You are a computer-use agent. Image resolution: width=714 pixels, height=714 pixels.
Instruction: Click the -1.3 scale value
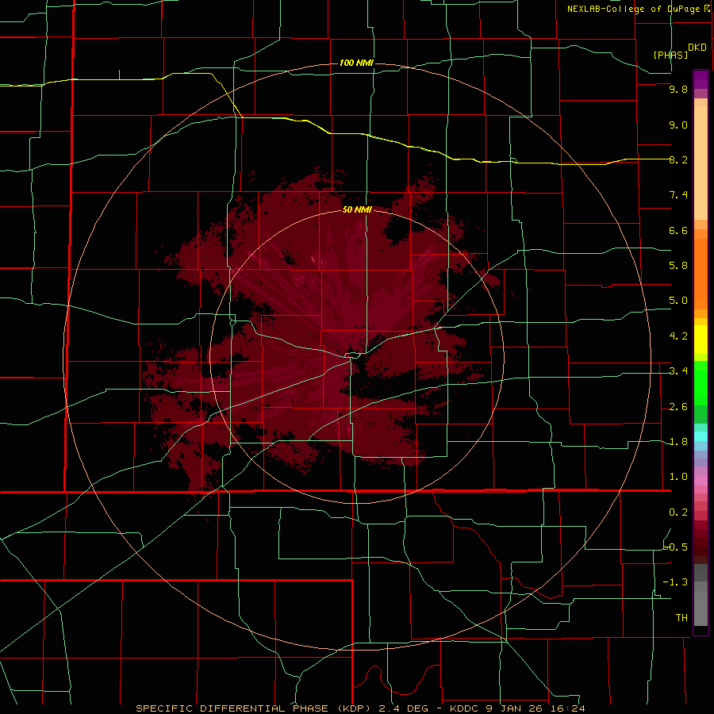click(x=676, y=582)
